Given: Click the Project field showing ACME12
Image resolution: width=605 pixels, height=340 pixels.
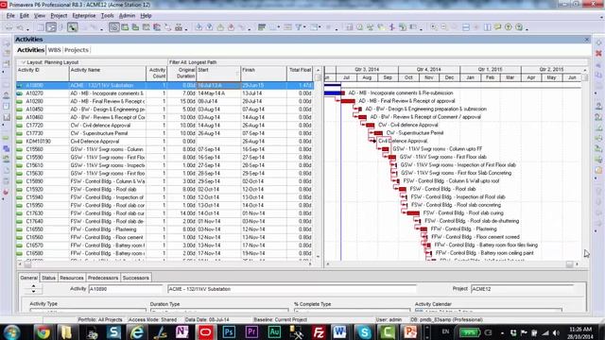Looking at the screenshot, I should tap(522, 289).
